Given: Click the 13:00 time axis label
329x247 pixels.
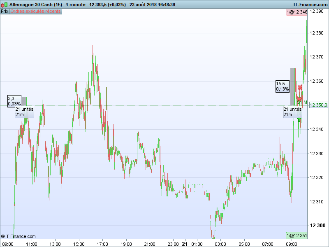Looking at the screenshot, I should click(55, 244).
